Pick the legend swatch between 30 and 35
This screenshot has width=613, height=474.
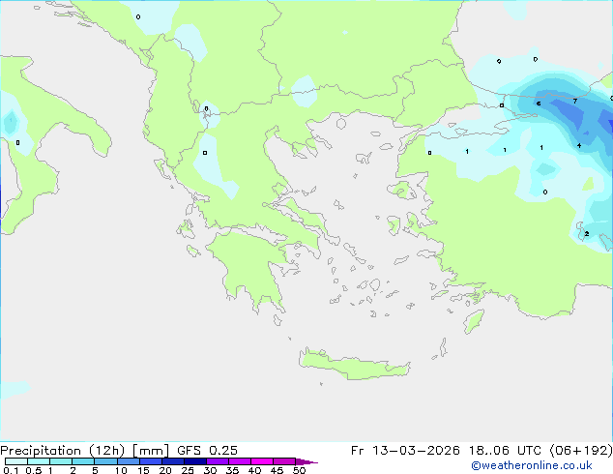pos(217,461)
